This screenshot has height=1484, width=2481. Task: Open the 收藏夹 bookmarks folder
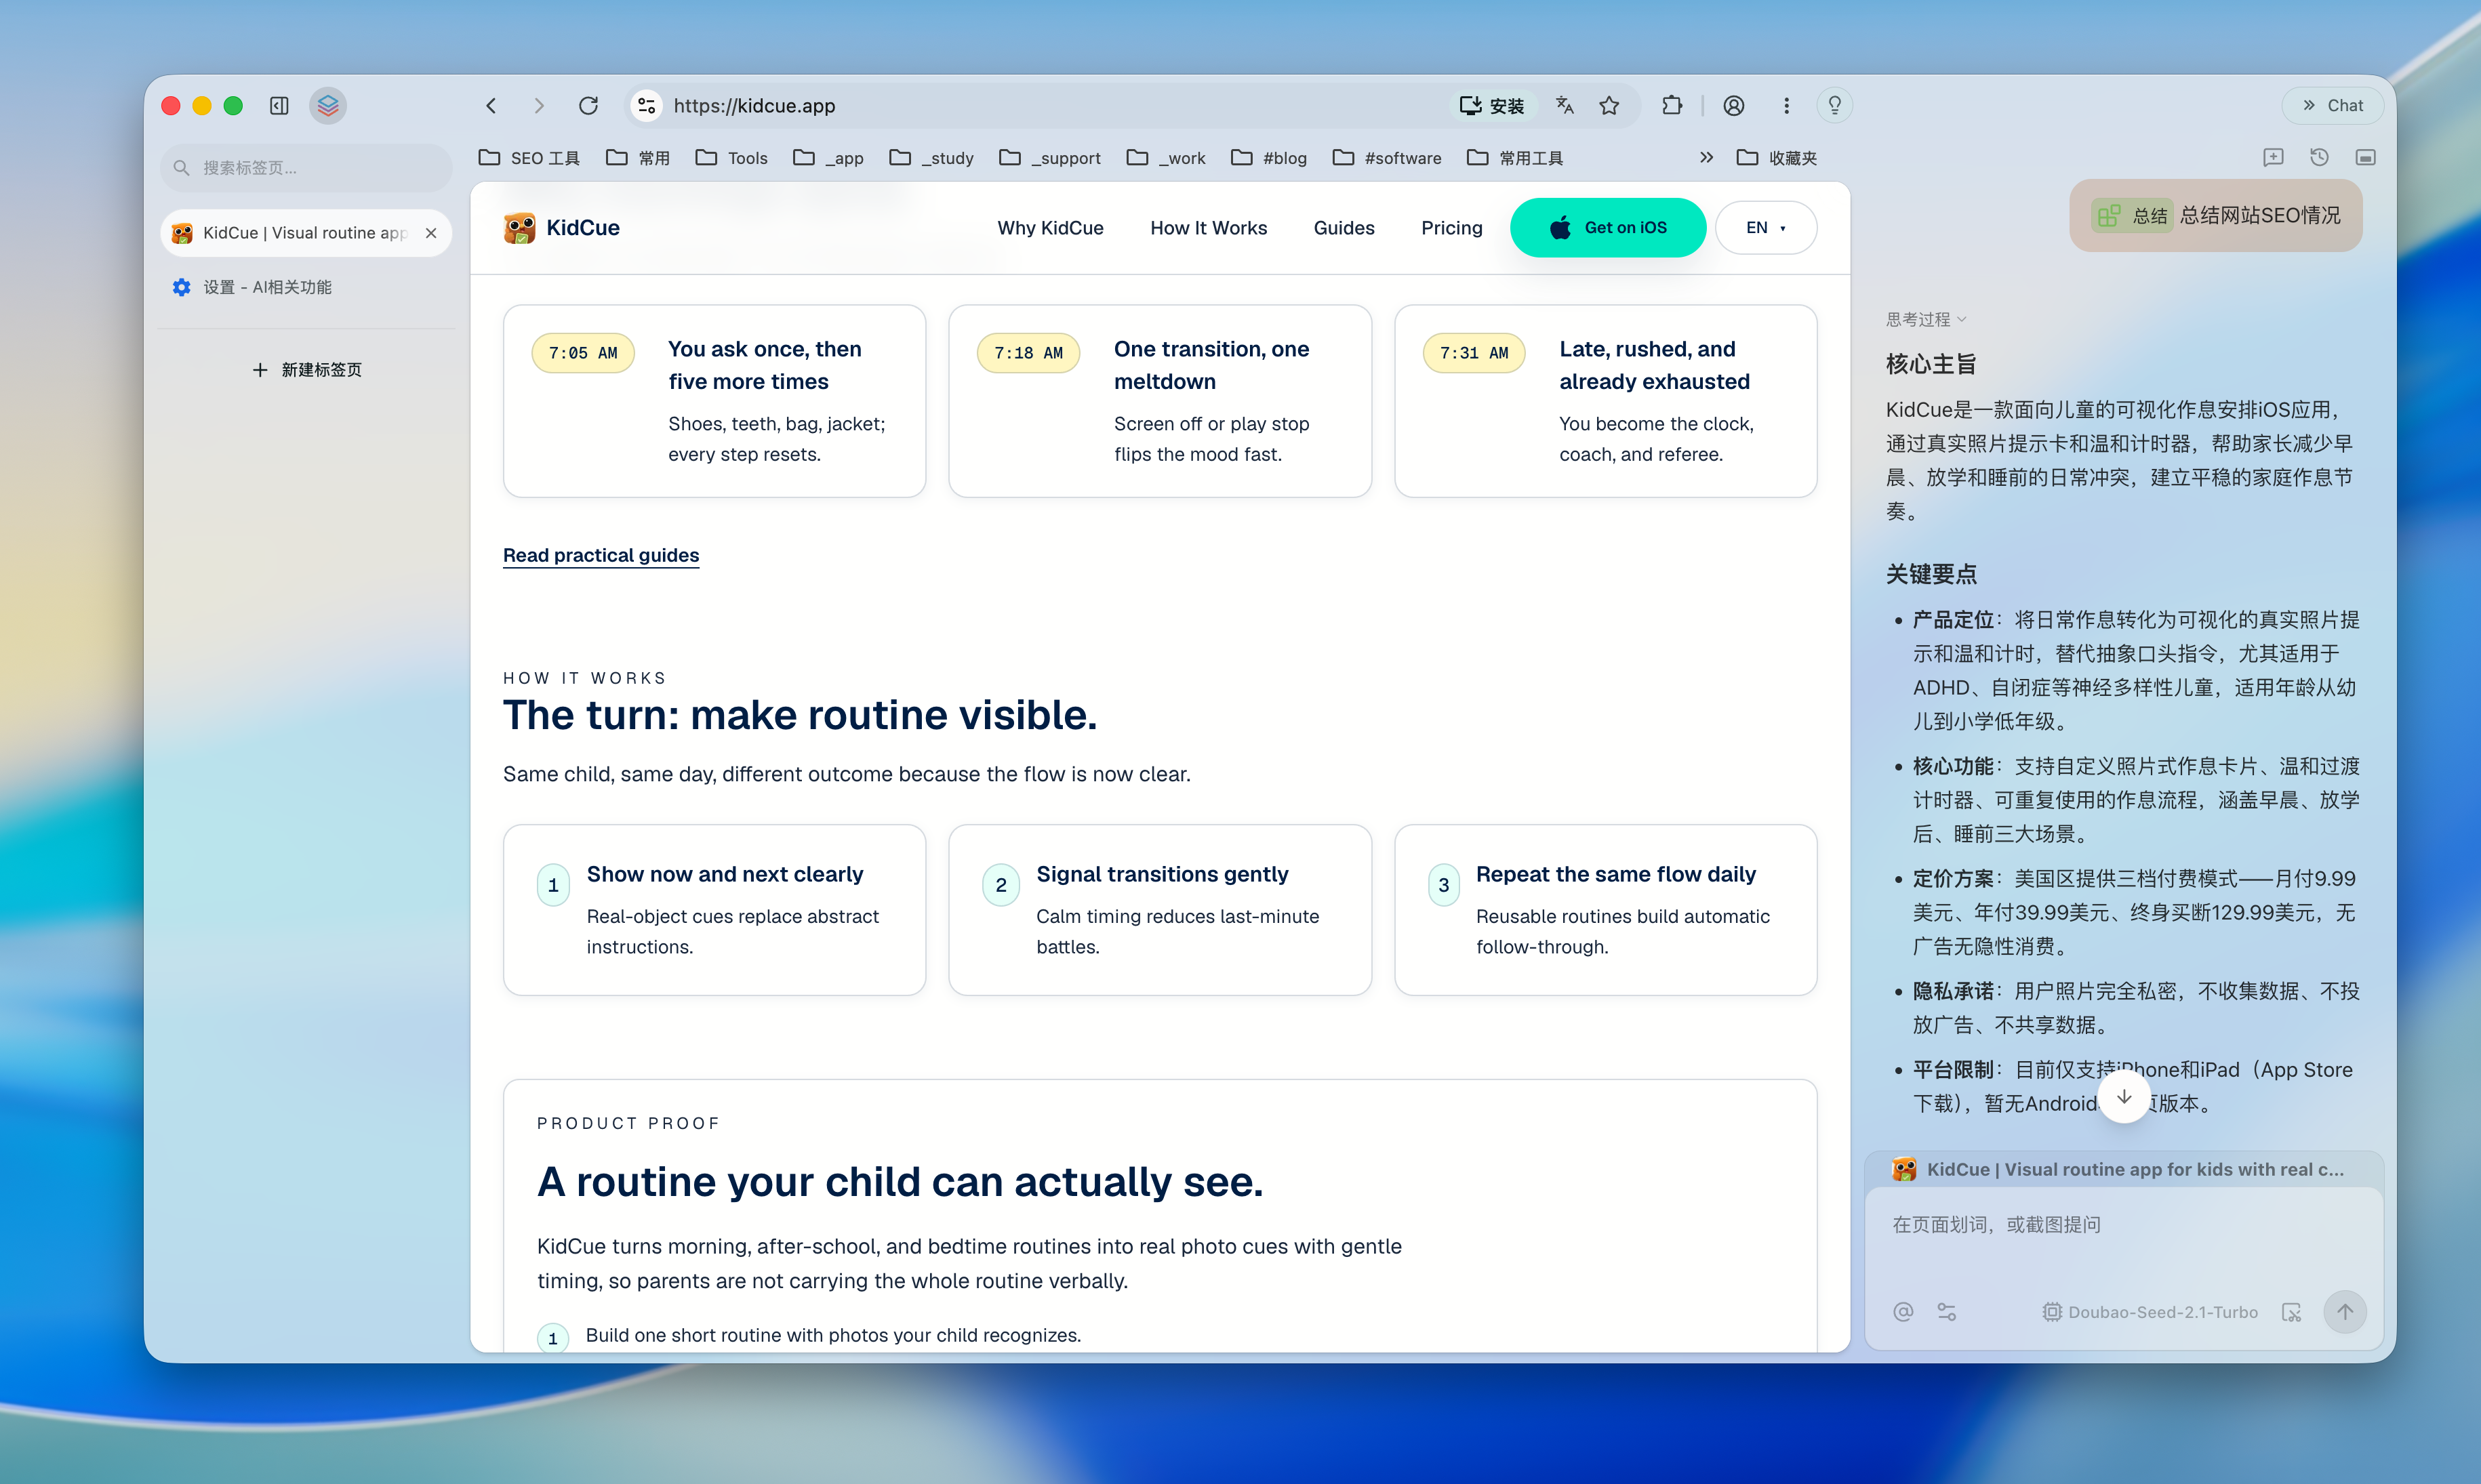1777,158
